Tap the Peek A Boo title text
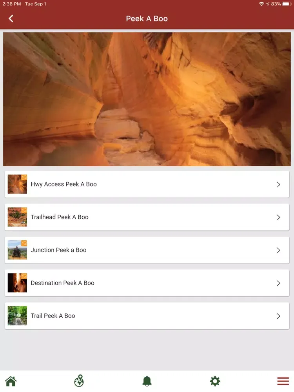This screenshot has width=294, height=392. 147,18
